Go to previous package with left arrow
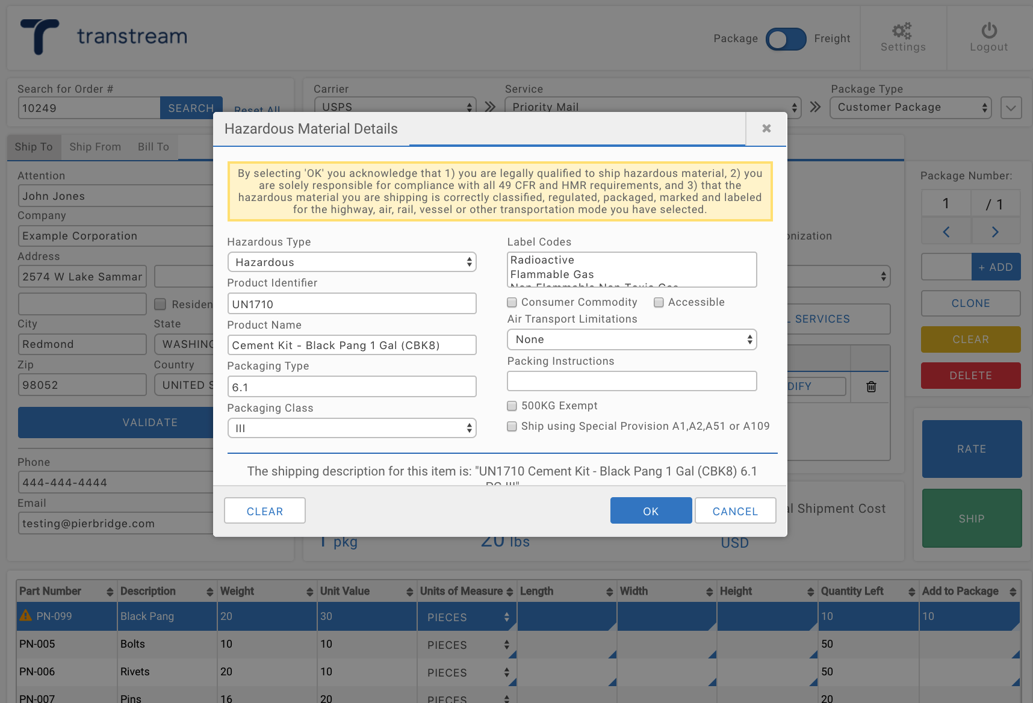Screen dimensions: 1033x703 point(946,232)
